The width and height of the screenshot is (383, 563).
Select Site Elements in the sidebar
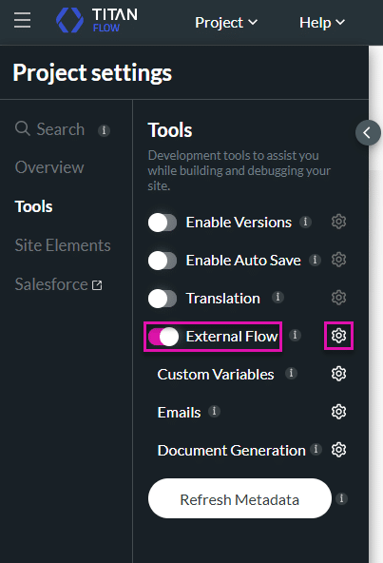(x=63, y=245)
